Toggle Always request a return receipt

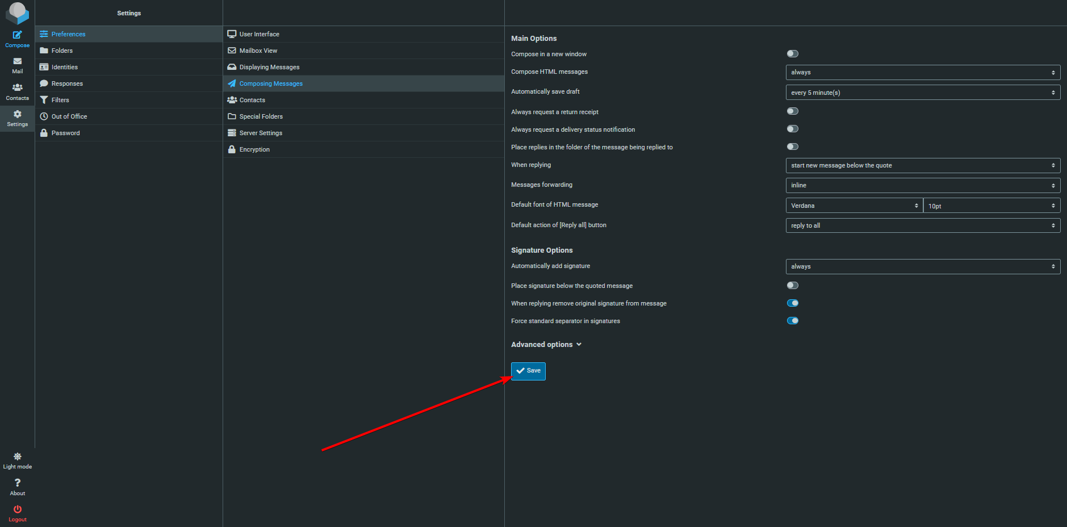tap(792, 111)
